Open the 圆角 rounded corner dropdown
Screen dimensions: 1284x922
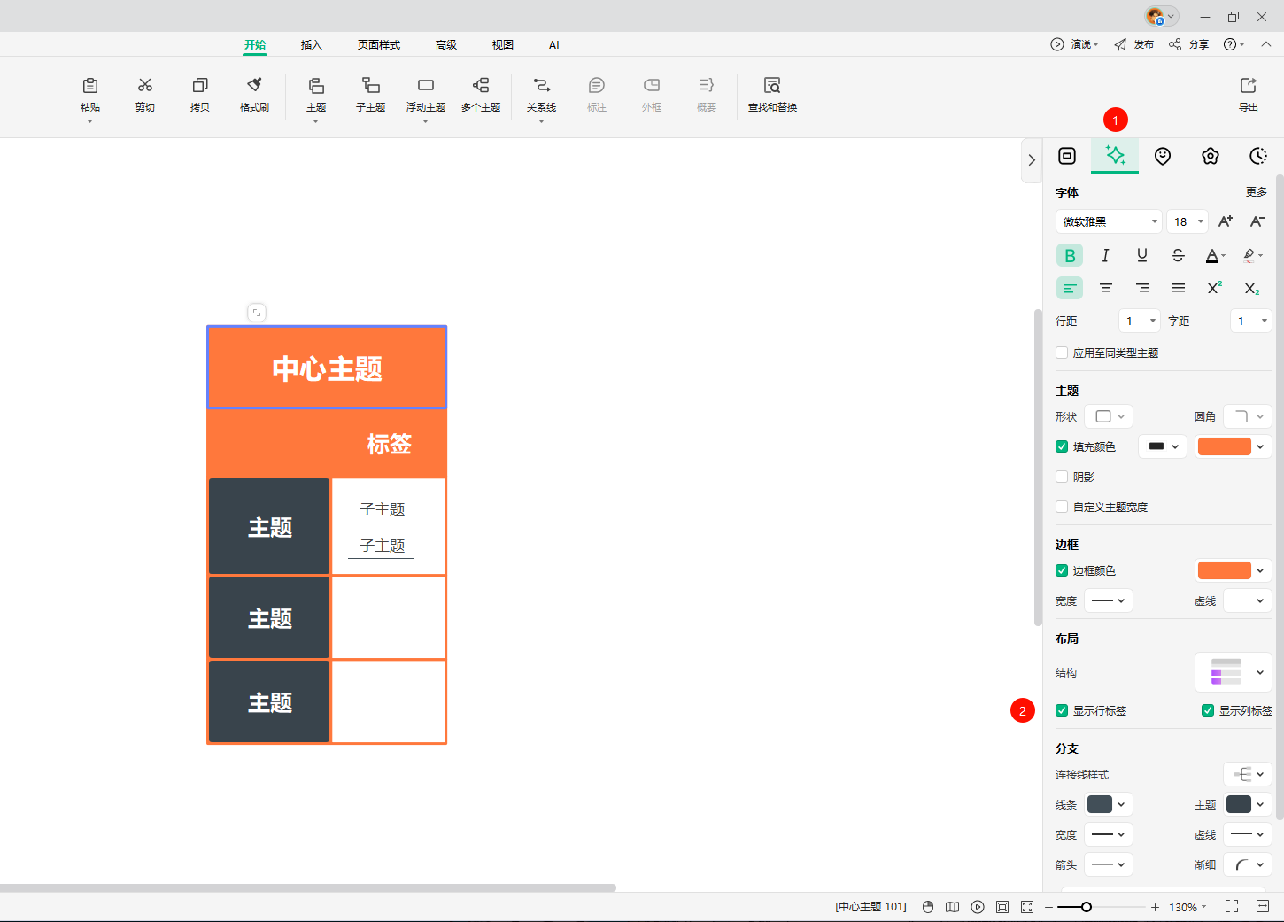pyautogui.click(x=1248, y=416)
